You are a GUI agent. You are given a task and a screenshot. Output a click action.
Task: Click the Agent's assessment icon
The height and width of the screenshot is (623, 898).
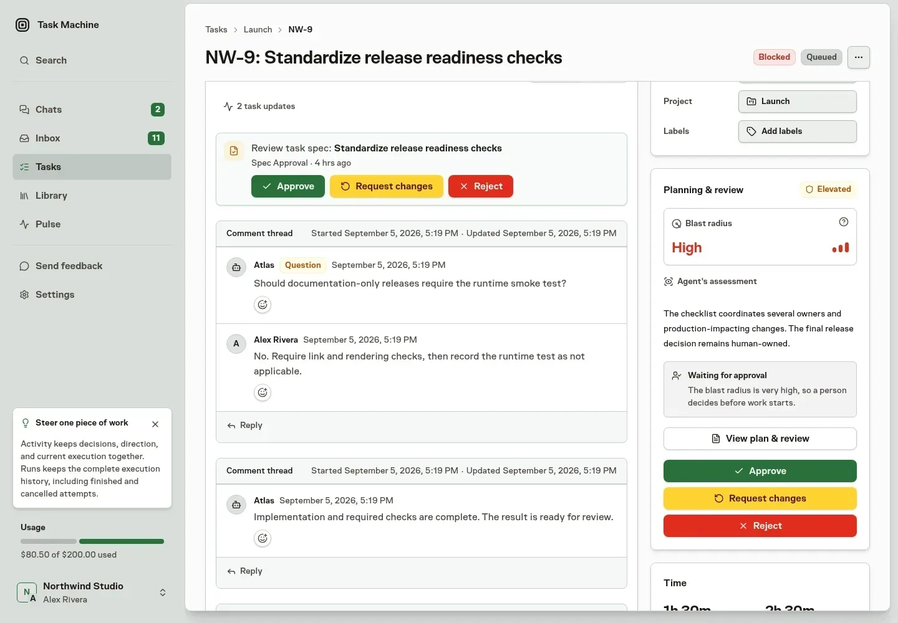point(669,282)
